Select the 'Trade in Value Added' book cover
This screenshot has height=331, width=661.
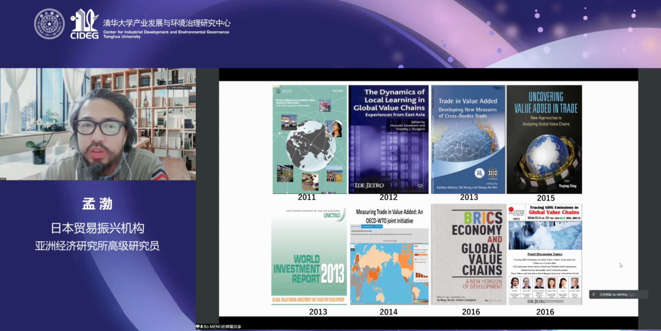(x=468, y=139)
